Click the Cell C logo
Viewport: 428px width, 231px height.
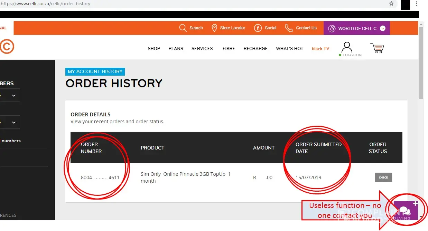click(6, 46)
